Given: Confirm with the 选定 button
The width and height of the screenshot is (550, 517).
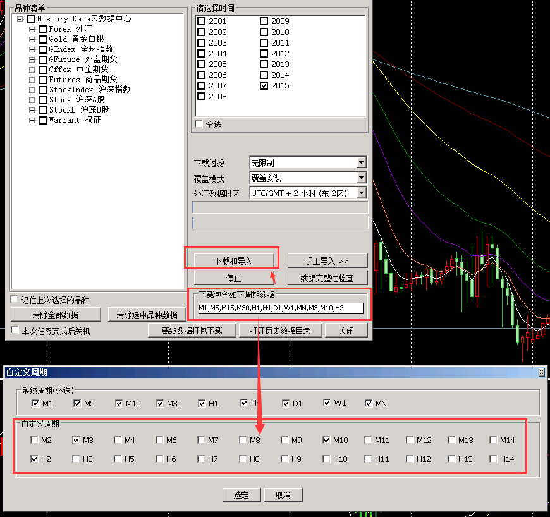Looking at the screenshot, I should [x=241, y=495].
